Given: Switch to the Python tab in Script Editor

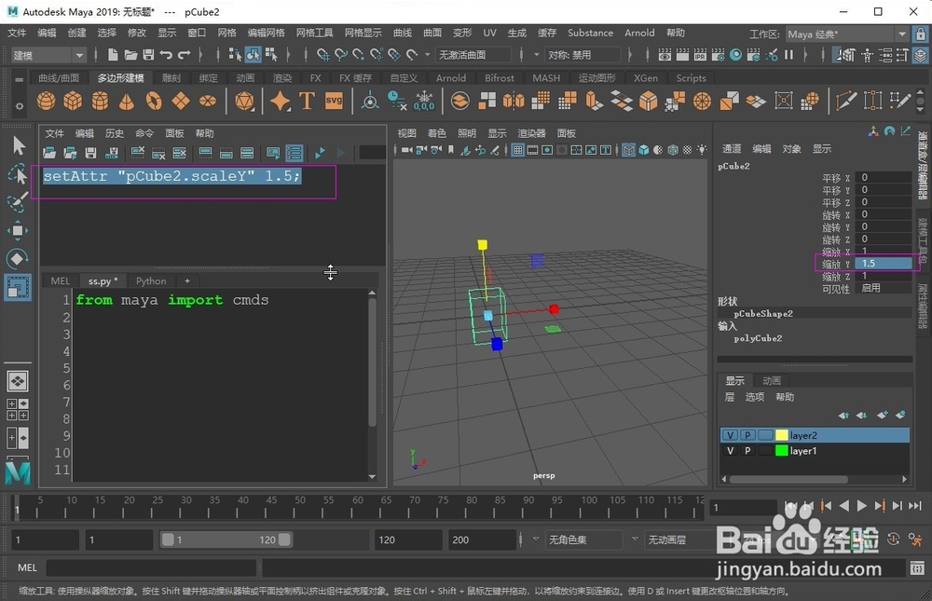Looking at the screenshot, I should [x=151, y=280].
